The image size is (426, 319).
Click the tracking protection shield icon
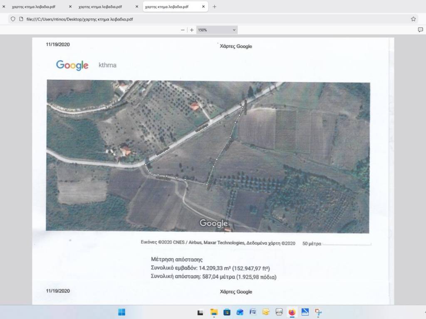click(x=13, y=19)
